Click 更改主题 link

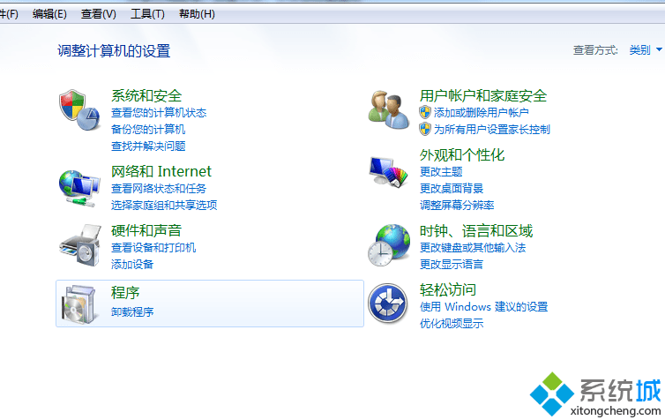tap(441, 172)
